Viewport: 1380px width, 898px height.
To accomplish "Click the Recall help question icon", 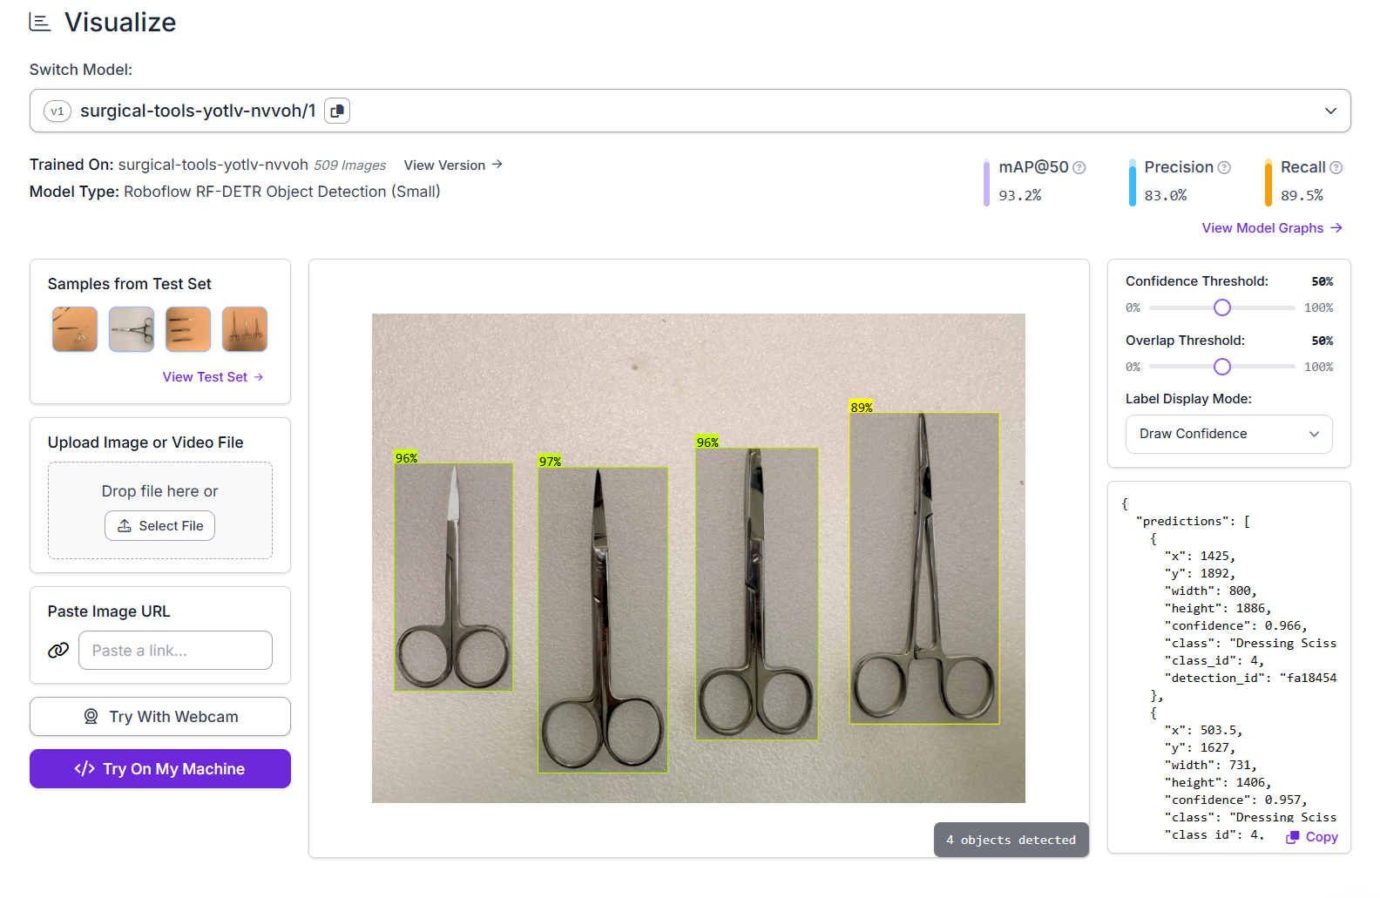I will (x=1336, y=167).
